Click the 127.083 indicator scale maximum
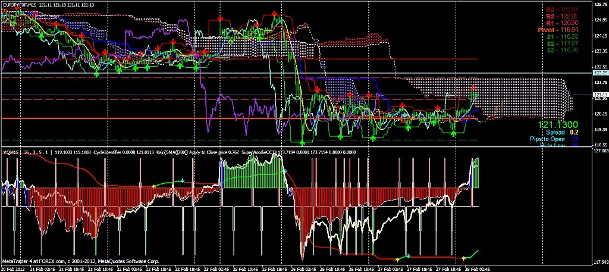The height and width of the screenshot is (272, 609). click(601, 151)
